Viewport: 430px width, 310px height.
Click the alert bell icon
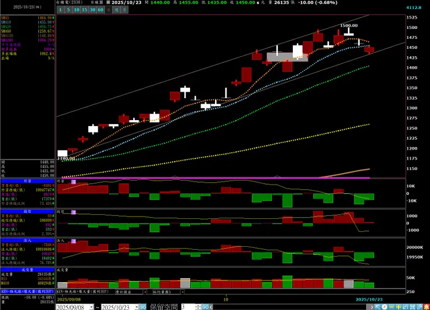click(x=427, y=307)
